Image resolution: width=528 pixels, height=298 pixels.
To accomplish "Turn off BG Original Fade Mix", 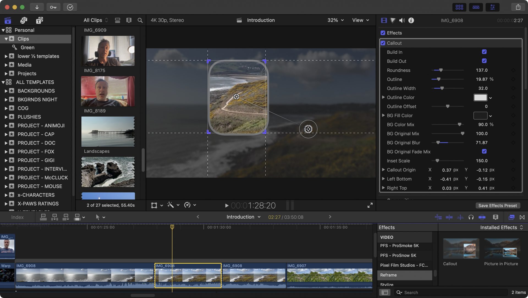I will [484, 151].
